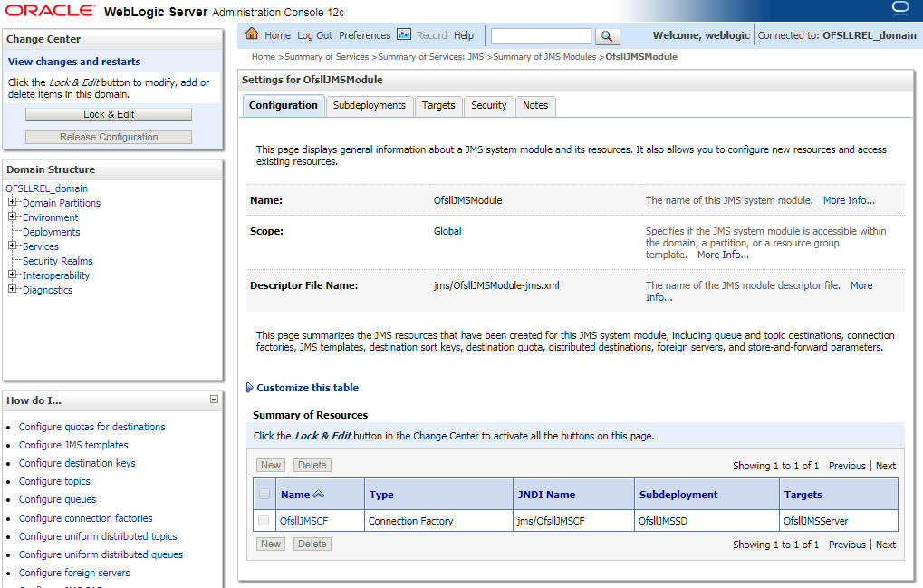The width and height of the screenshot is (923, 588).
Task: Open Help from the toolbar
Action: pyautogui.click(x=463, y=35)
